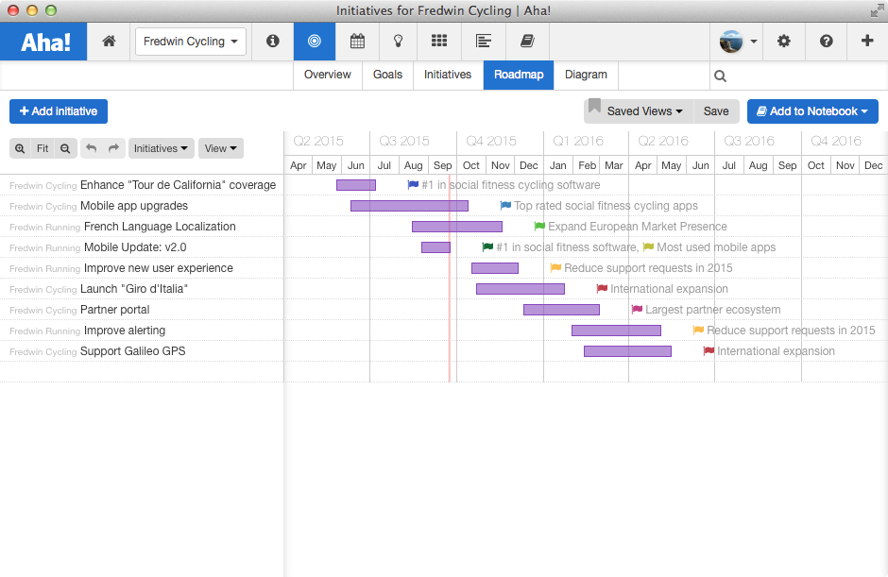This screenshot has height=577, width=888.
Task: Switch to the Overview tab
Action: (328, 75)
